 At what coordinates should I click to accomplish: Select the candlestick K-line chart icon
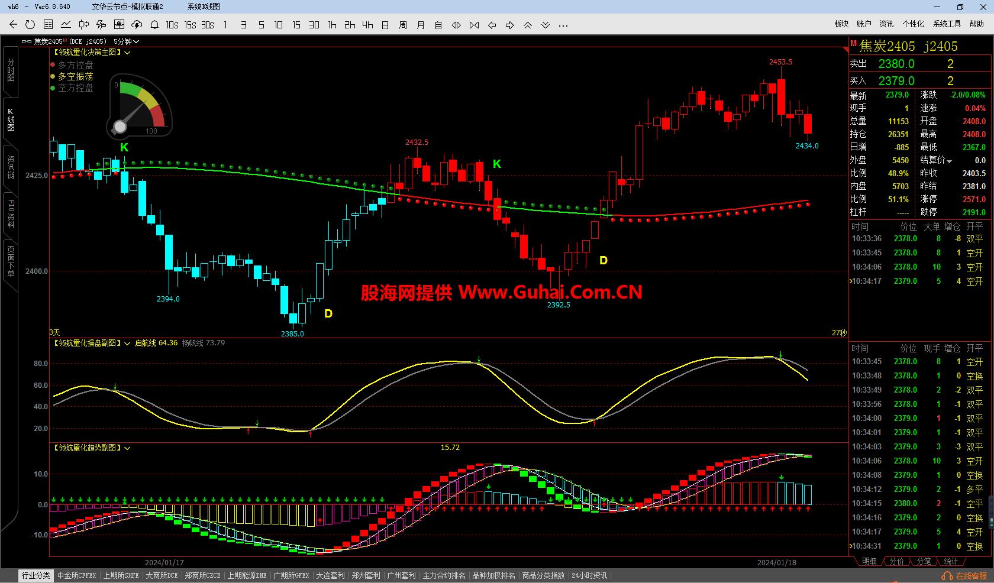(83, 25)
